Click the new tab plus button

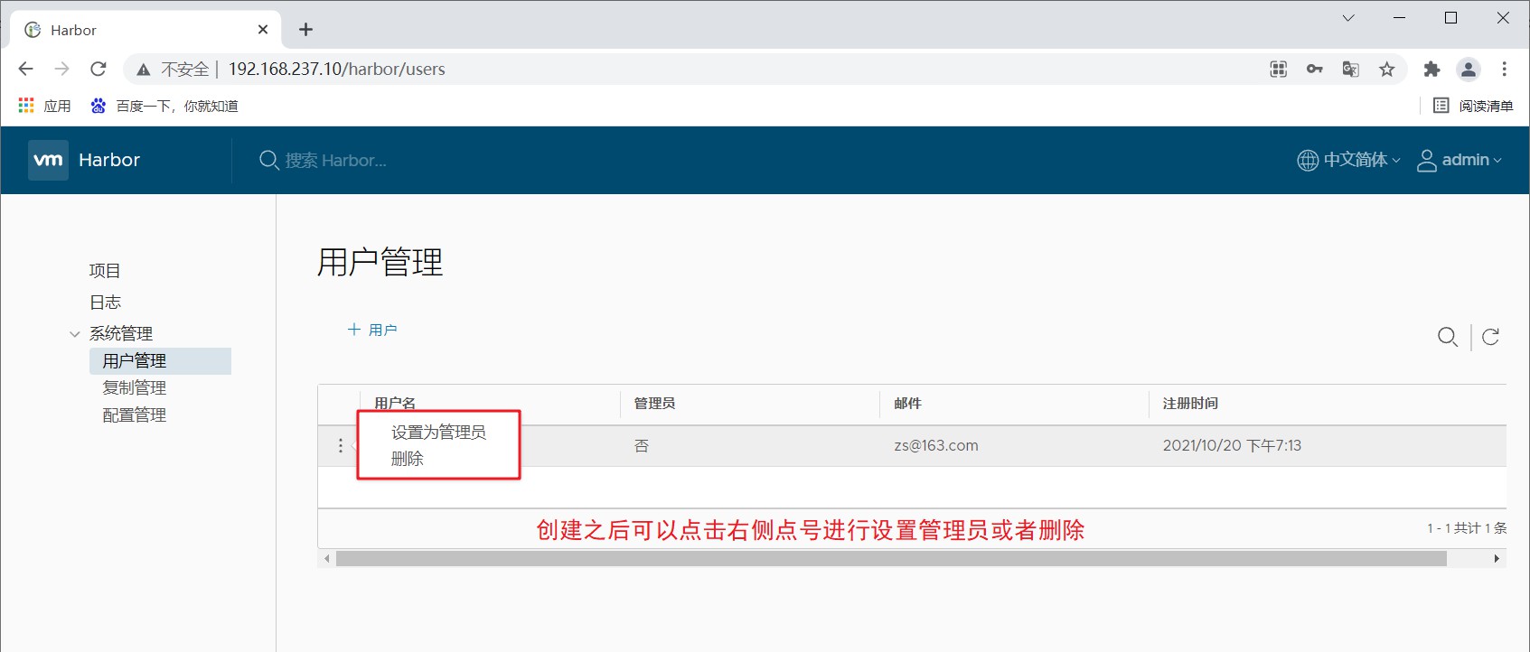coord(306,30)
